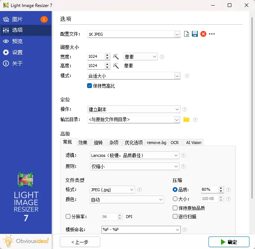Open more profile options with the three-dot icon
This screenshot has width=255, height=249.
(x=212, y=34)
